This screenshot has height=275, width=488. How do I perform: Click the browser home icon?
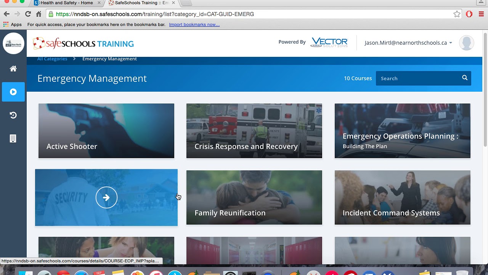click(39, 14)
